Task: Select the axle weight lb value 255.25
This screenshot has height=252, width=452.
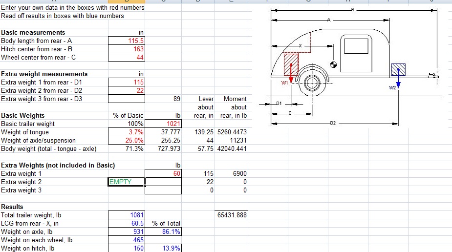Action: 163,140
